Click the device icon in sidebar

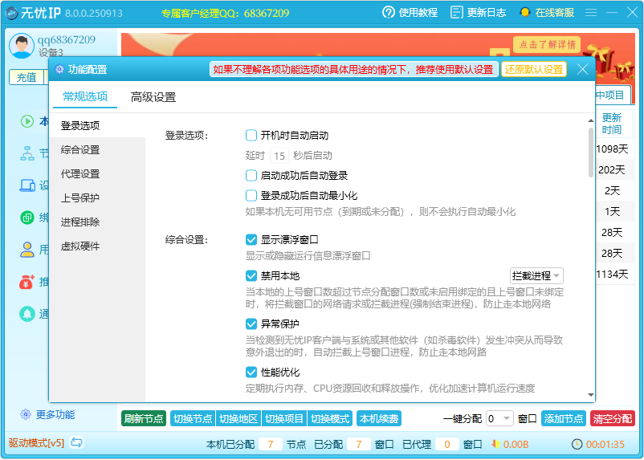click(x=27, y=185)
